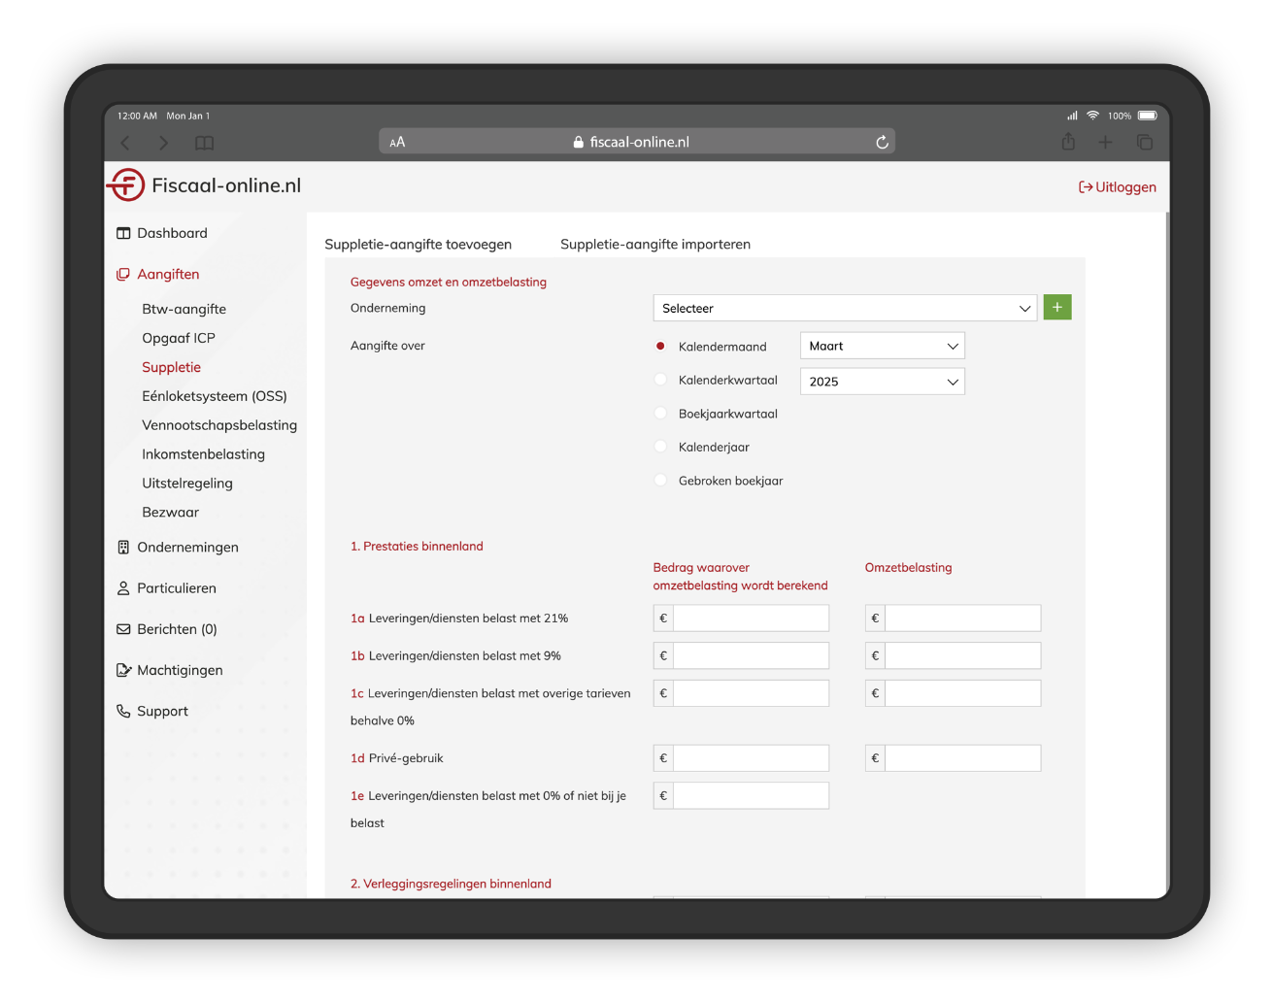Tap the battery status icon

click(x=1148, y=116)
